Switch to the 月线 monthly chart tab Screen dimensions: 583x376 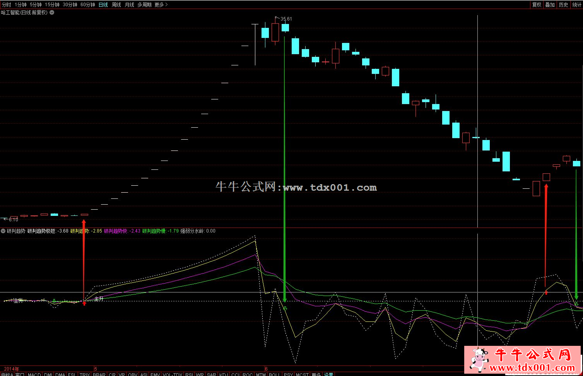130,5
